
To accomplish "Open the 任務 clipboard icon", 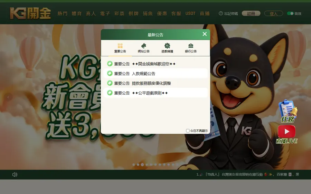I will pos(288,111).
